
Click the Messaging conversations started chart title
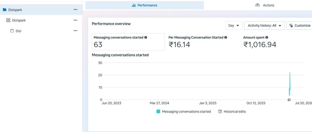coord(120,55)
